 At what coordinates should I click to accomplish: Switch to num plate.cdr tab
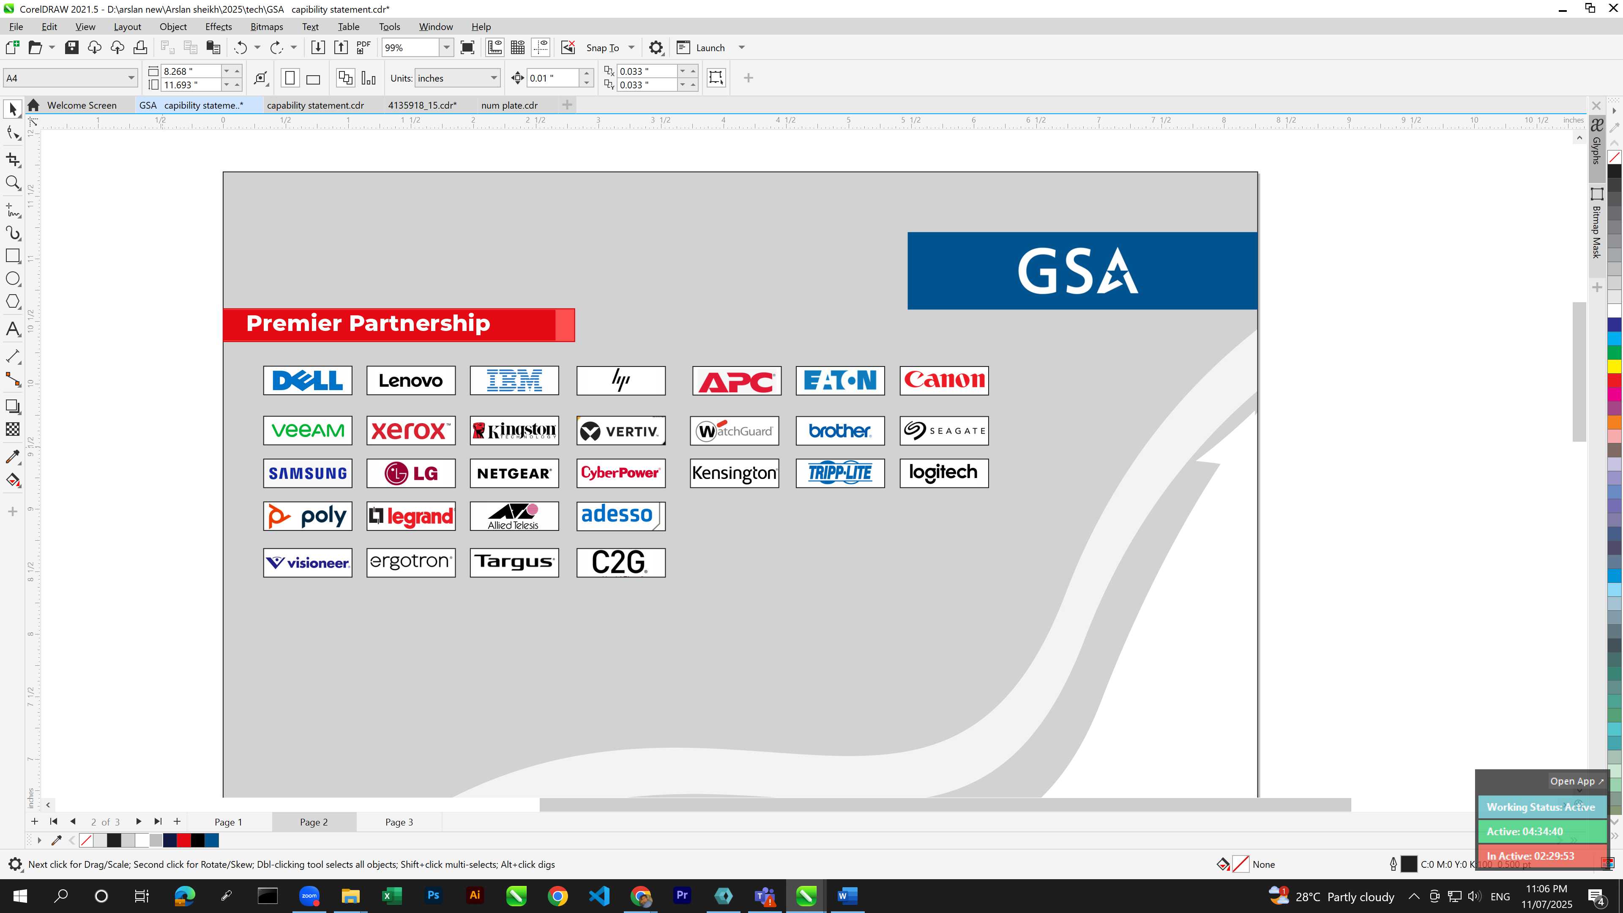(509, 105)
